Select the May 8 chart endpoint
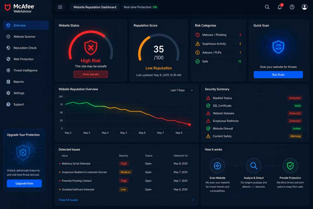 pos(189,125)
